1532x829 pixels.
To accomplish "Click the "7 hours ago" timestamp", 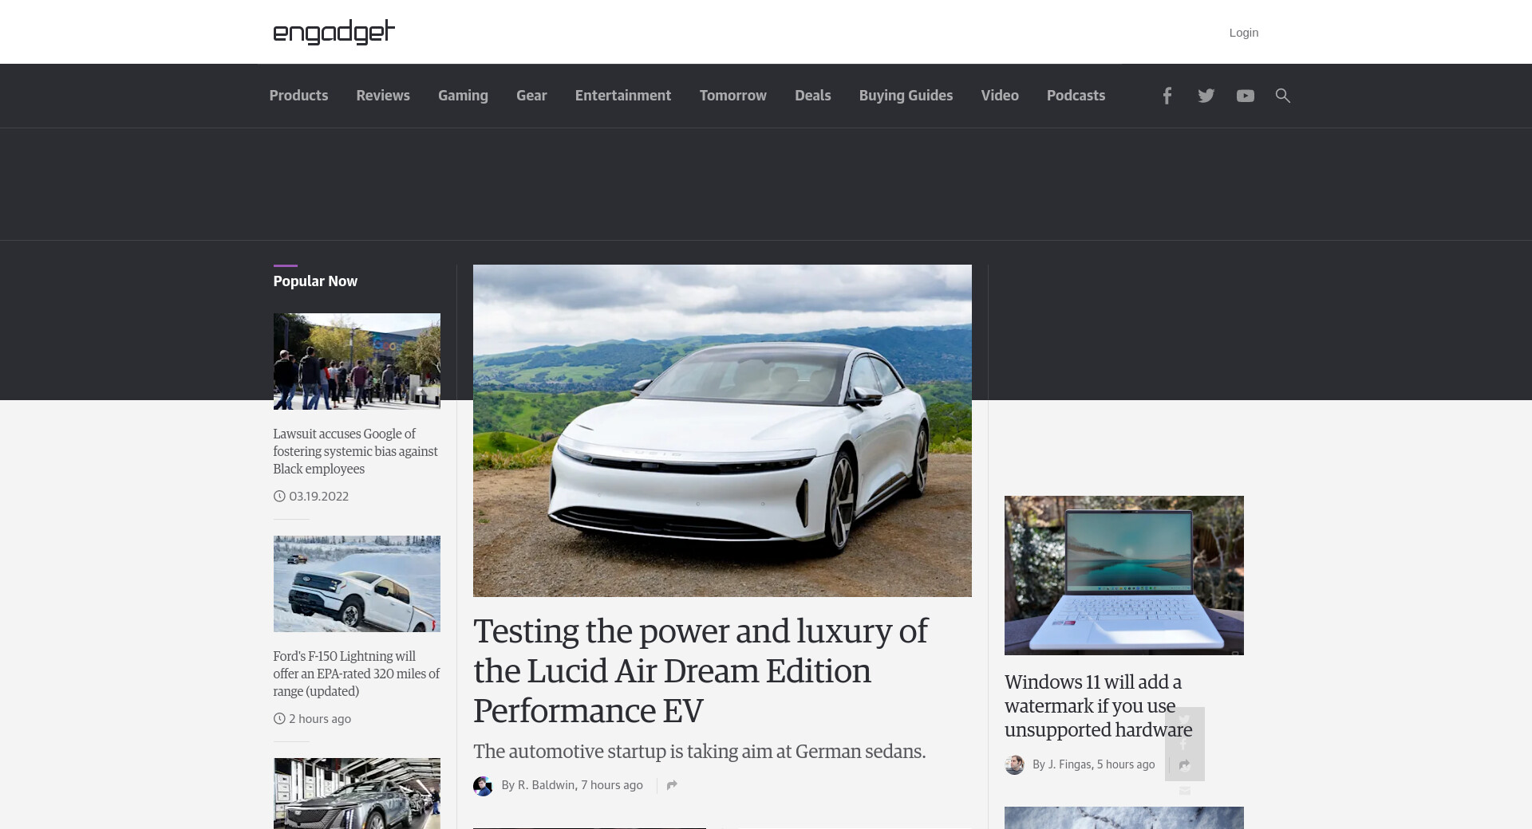I will (x=612, y=785).
